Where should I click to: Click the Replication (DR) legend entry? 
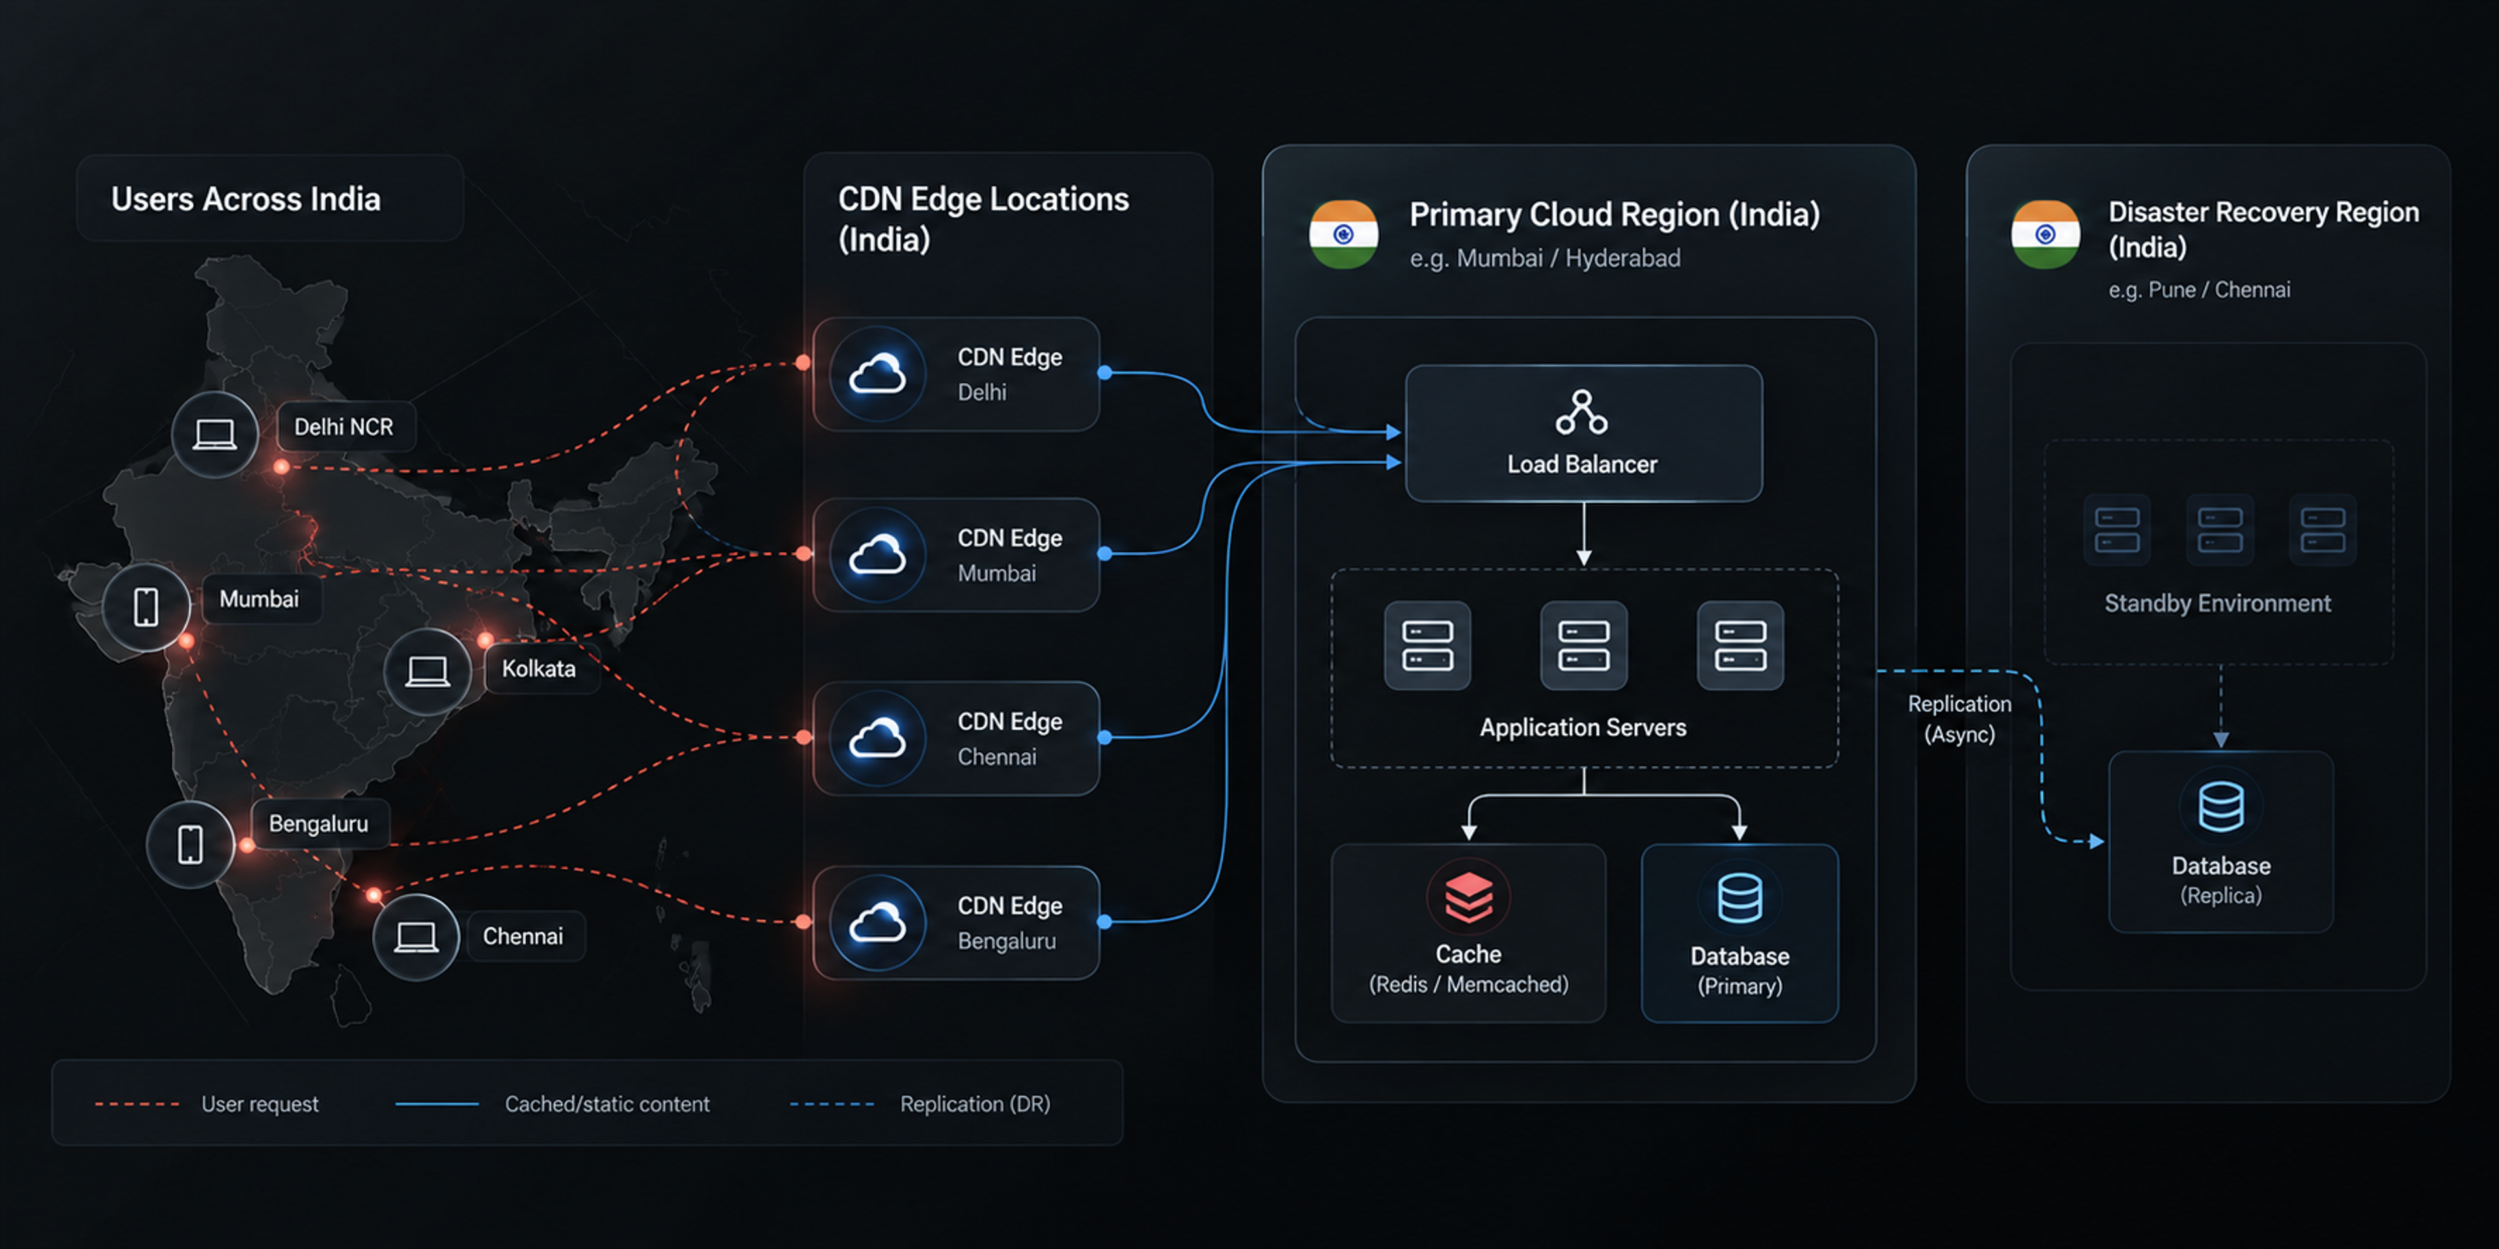975,1103
